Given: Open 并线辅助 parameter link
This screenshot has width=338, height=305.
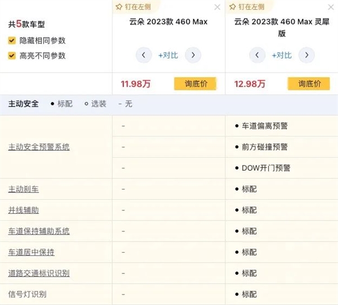Looking at the screenshot, I should pyautogui.click(x=24, y=210).
